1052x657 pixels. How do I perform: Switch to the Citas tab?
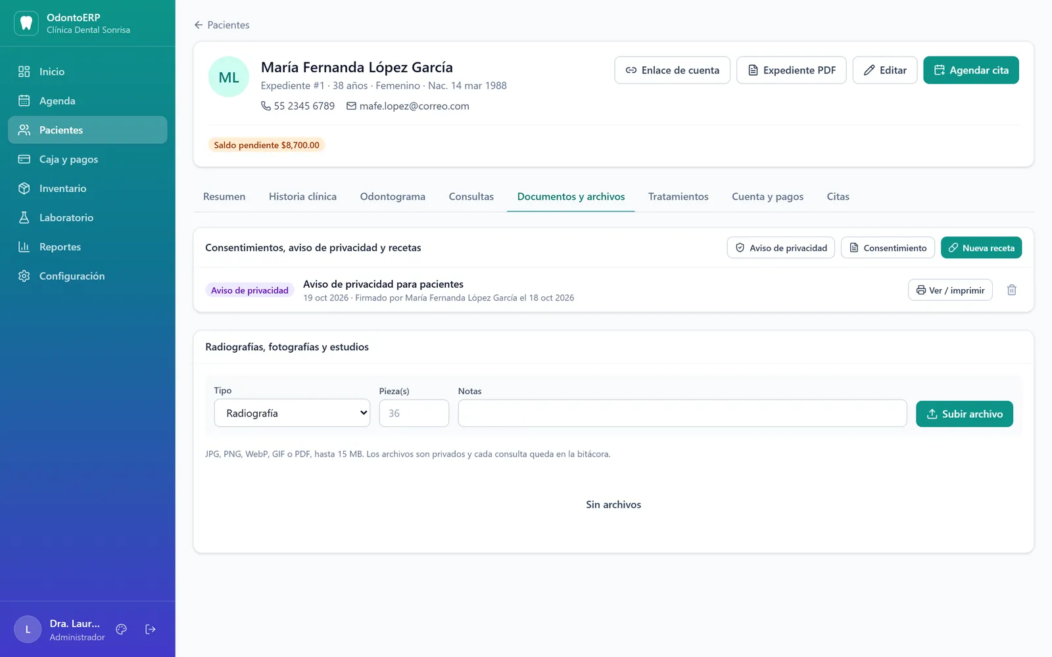point(838,196)
